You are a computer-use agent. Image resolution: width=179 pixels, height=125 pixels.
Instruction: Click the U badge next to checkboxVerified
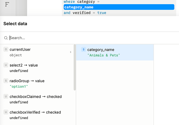coord(6,112)
